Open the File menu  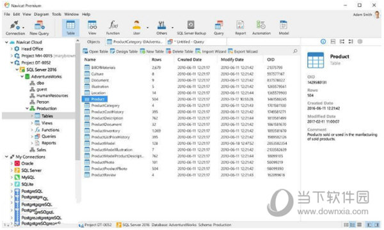pos(7,14)
